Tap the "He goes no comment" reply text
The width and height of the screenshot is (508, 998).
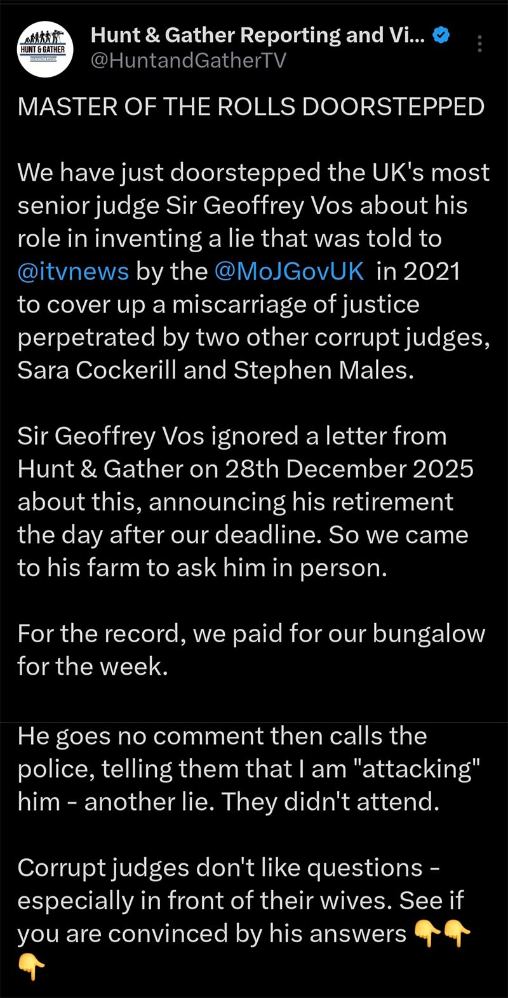pyautogui.click(x=222, y=736)
